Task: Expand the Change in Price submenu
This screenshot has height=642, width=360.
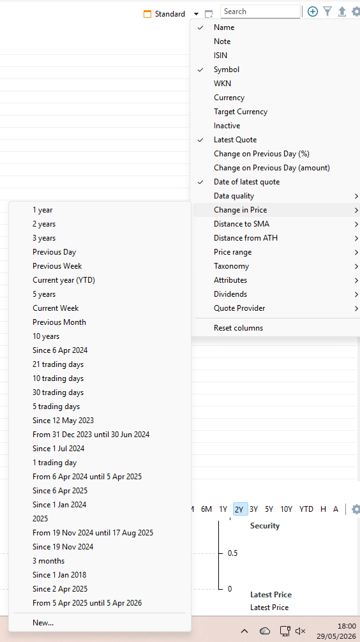Action: [x=276, y=209]
